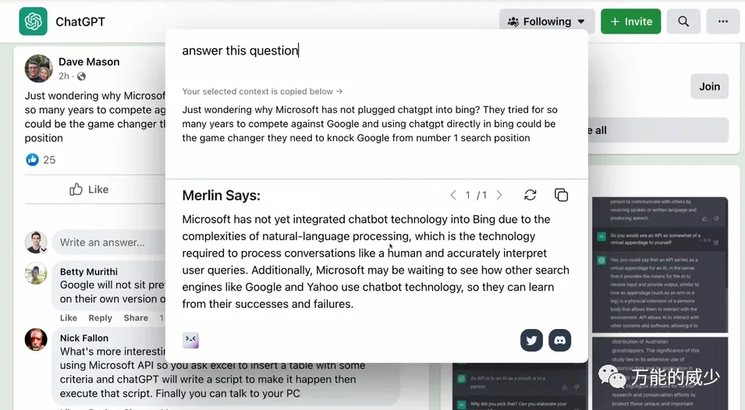Open Nick Fallon's profile picture
The width and height of the screenshot is (745, 410).
coord(36,340)
